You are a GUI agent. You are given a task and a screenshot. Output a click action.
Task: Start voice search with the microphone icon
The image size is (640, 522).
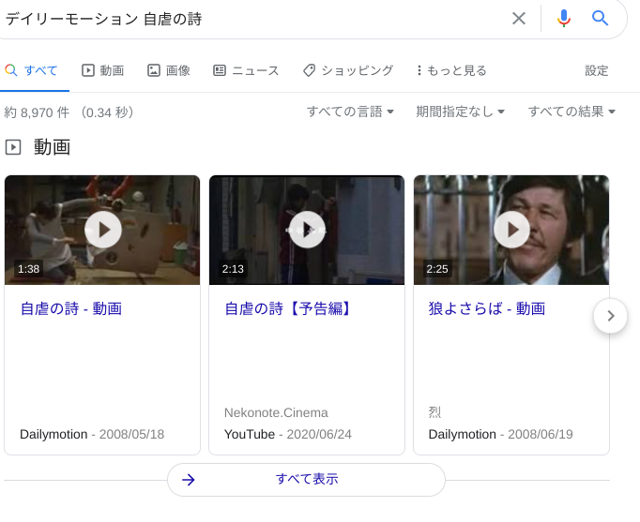(x=564, y=19)
